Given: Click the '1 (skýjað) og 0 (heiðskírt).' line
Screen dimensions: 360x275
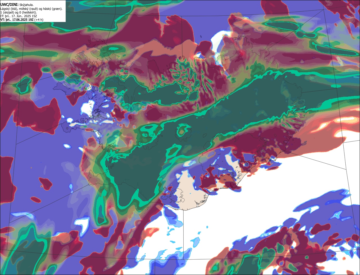Looking at the screenshot, I should coord(19,12).
